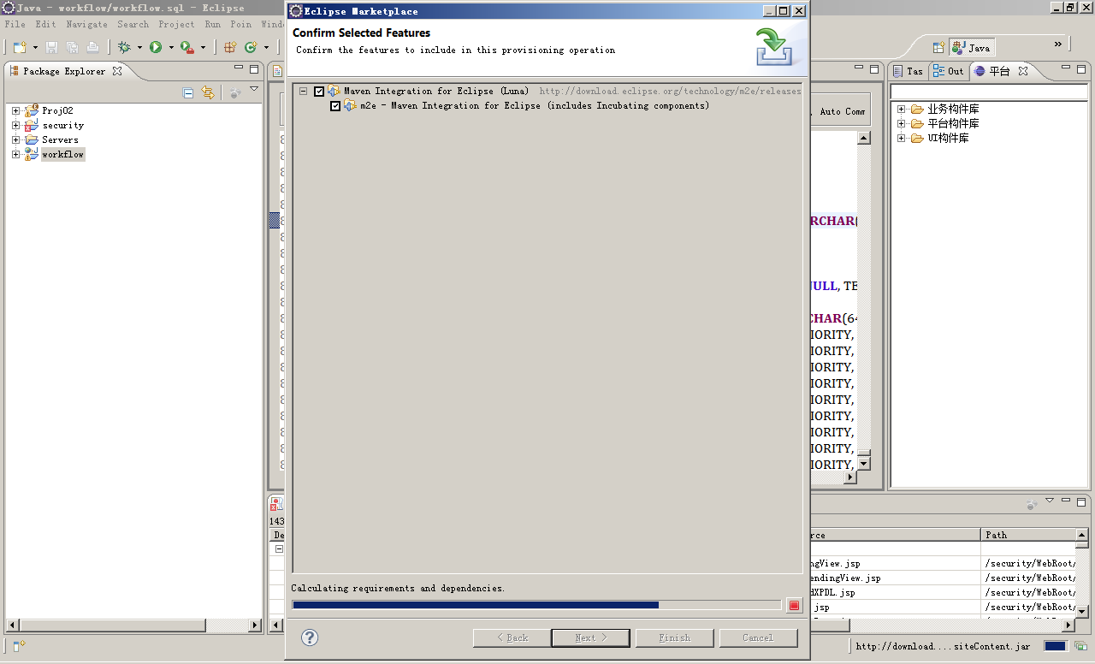Image resolution: width=1095 pixels, height=664 pixels.
Task: Click the status bar blue progress indicator
Action: click(x=1056, y=646)
